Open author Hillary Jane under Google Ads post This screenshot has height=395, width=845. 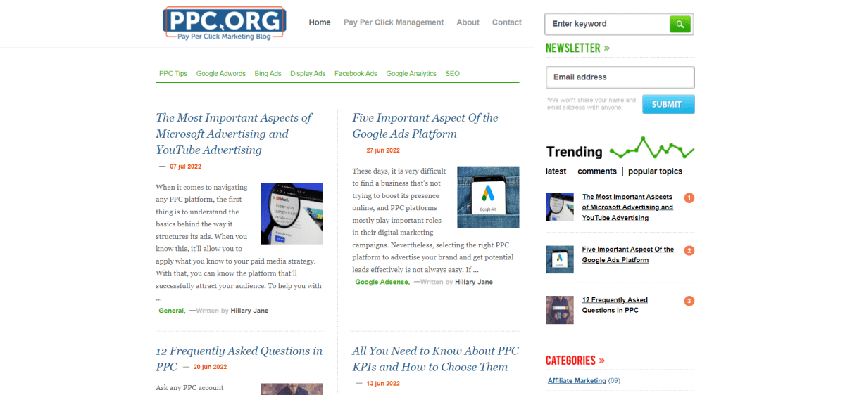474,282
